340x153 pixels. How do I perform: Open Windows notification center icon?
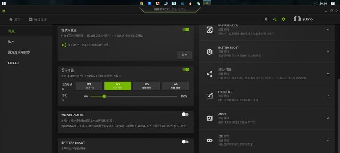(x=333, y=3)
